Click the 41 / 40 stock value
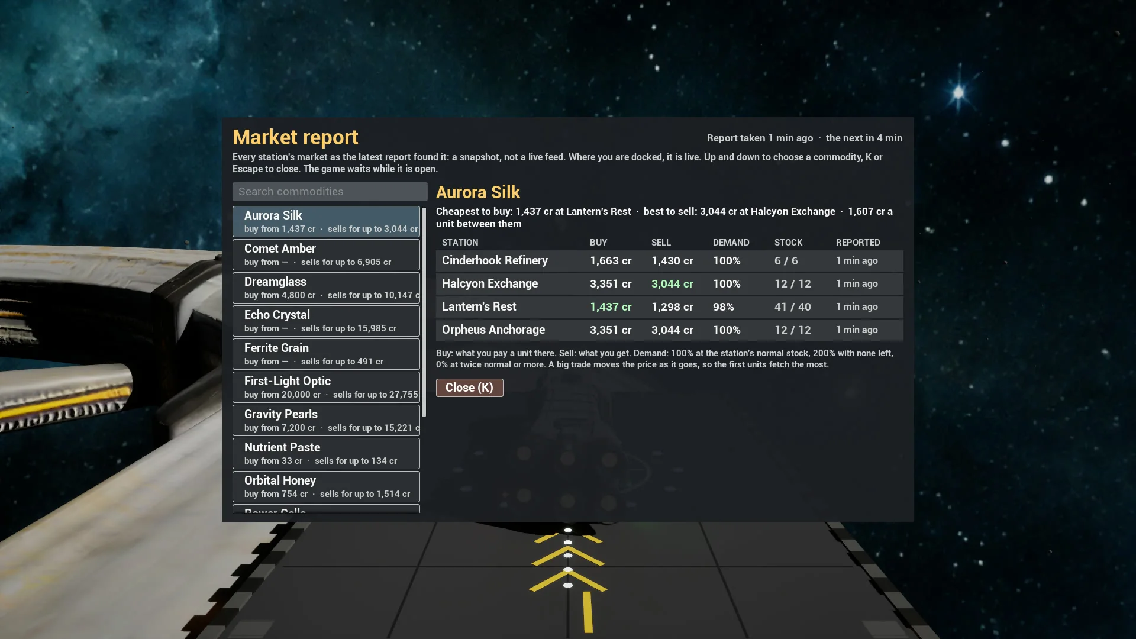The height and width of the screenshot is (639, 1136). point(792,307)
